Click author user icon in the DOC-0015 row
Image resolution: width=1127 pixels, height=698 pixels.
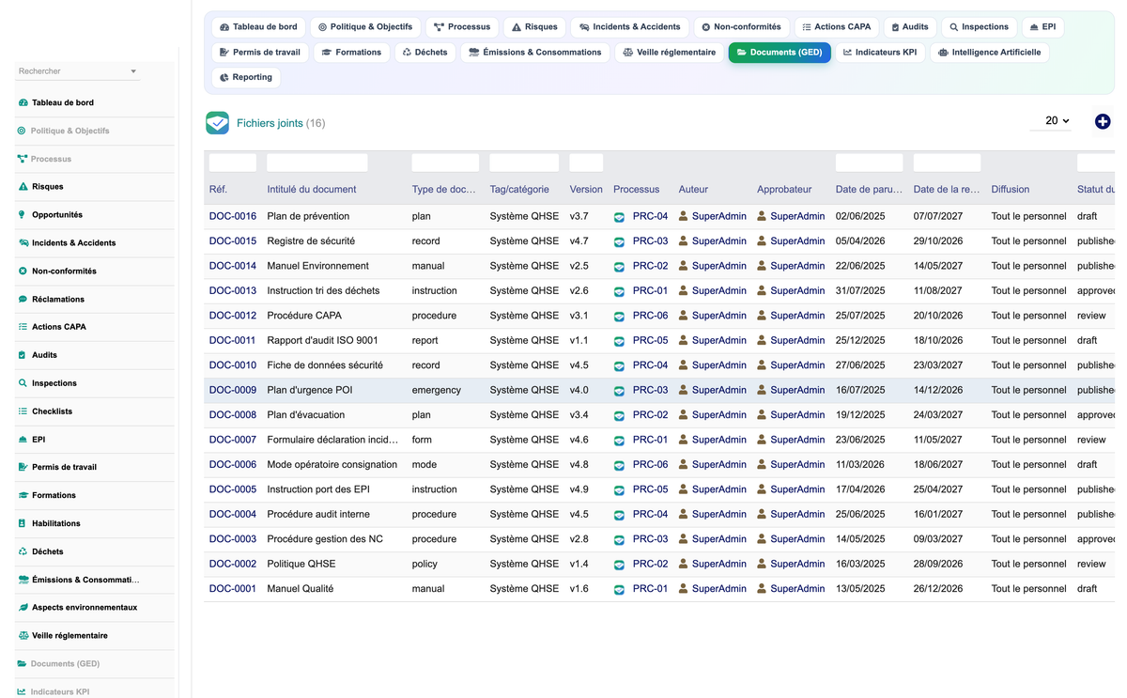(684, 241)
